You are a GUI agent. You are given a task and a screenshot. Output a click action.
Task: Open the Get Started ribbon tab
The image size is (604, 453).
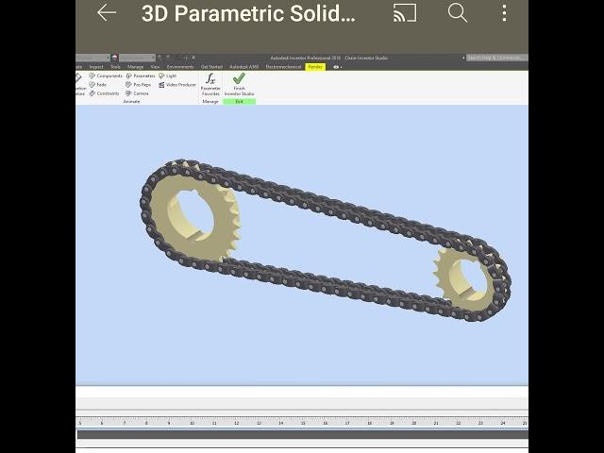point(211,67)
